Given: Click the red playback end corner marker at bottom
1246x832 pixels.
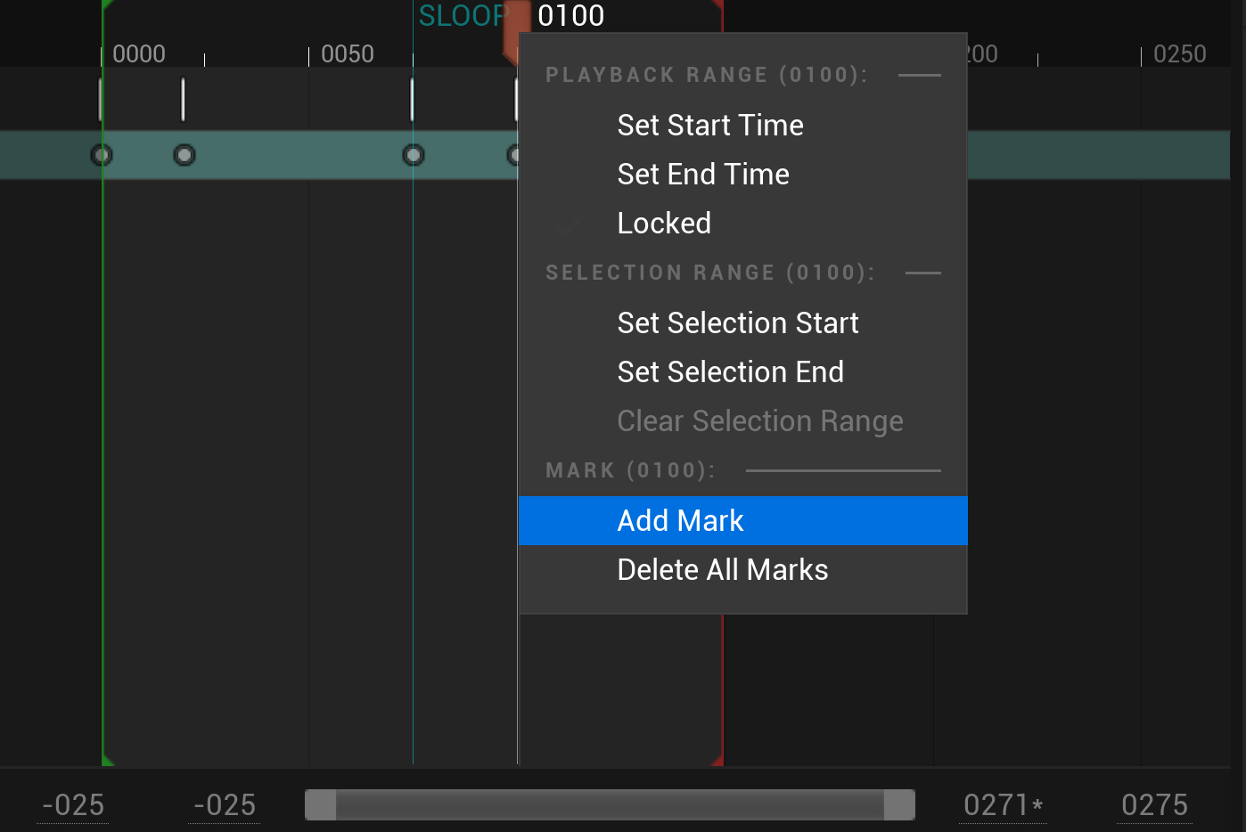Looking at the screenshot, I should [x=717, y=761].
